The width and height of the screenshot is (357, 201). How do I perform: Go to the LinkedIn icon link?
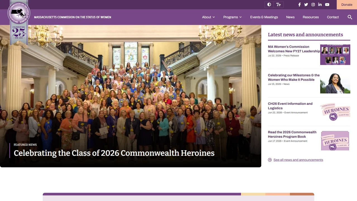click(320, 4)
